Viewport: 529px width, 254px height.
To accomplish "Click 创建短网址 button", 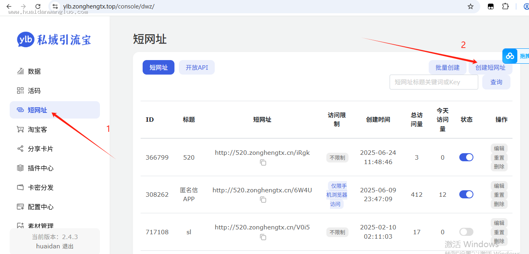I will coord(490,67).
